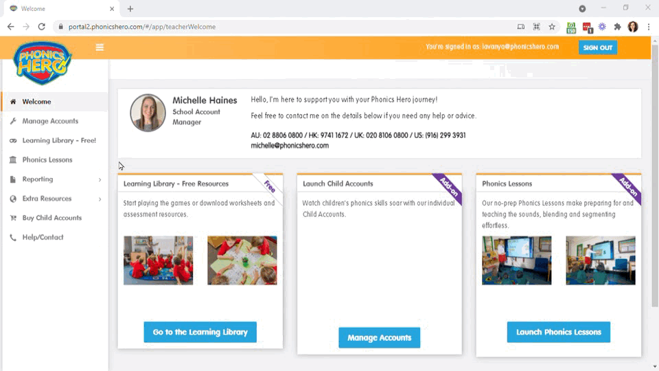This screenshot has width=659, height=371.
Task: Click the cast/screen icon in address bar
Action: pyautogui.click(x=521, y=27)
